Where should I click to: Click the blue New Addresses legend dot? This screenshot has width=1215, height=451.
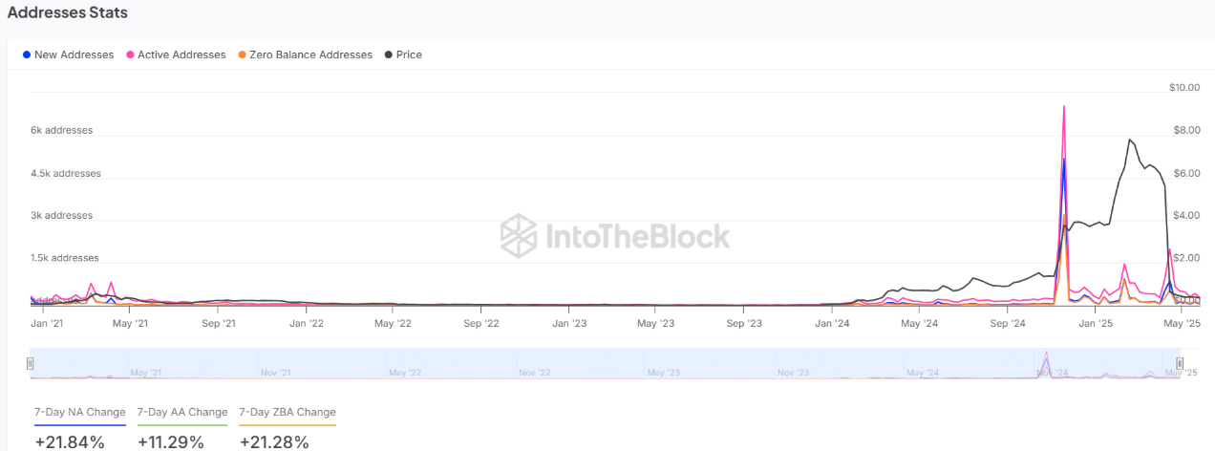(x=26, y=54)
